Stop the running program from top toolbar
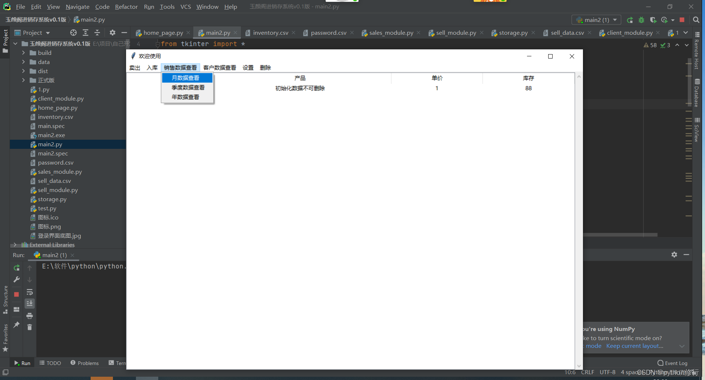This screenshot has height=380, width=705. click(x=682, y=20)
